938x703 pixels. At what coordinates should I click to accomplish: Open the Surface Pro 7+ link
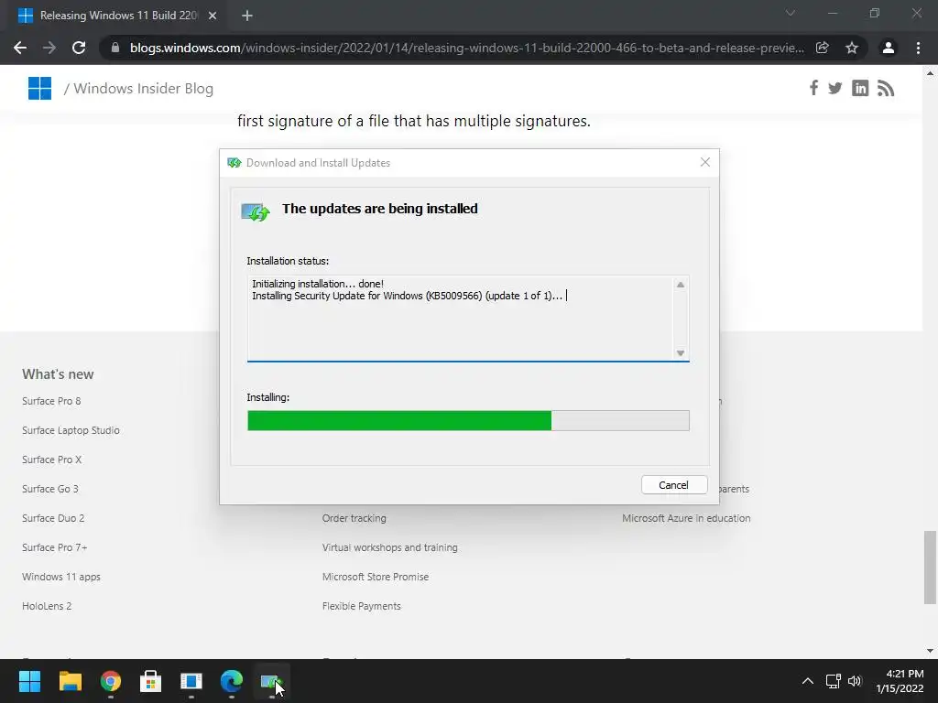pos(54,547)
